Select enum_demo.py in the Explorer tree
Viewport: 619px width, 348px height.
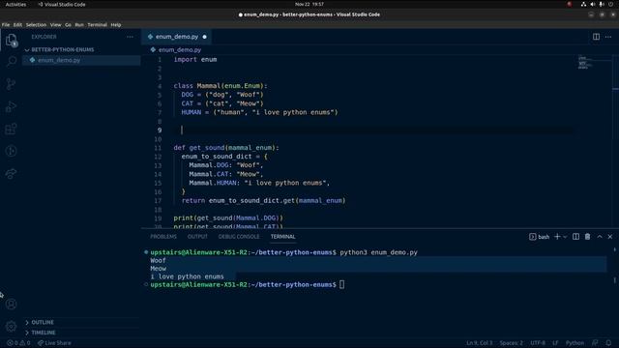point(81,60)
